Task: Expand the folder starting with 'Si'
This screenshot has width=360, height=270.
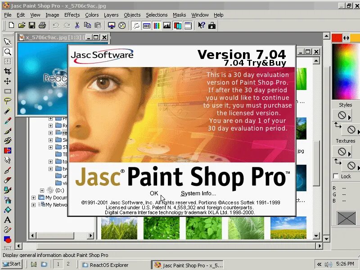Action: tap(50, 140)
